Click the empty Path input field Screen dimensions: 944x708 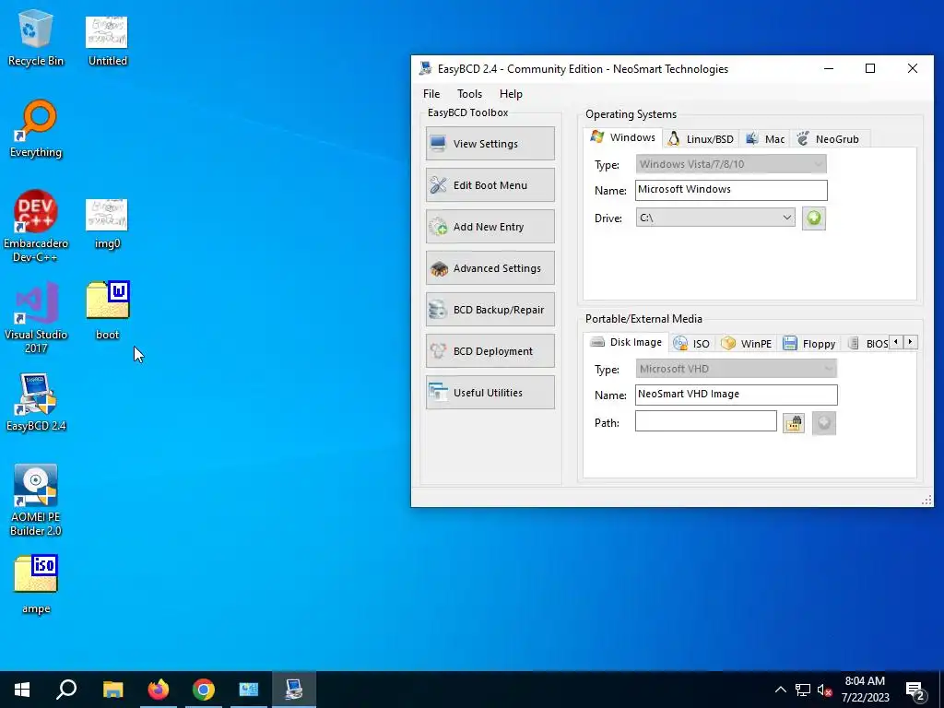(705, 420)
